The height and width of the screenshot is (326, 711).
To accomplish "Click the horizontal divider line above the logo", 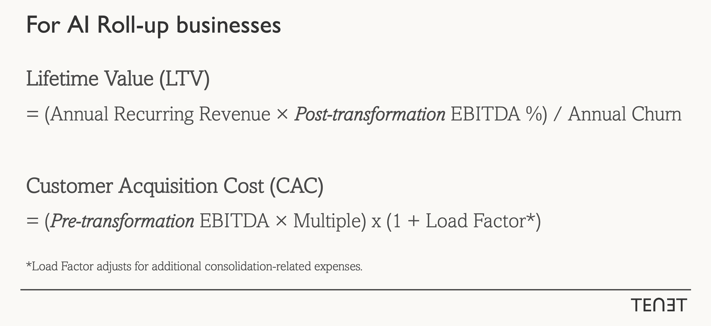I will click(x=355, y=290).
